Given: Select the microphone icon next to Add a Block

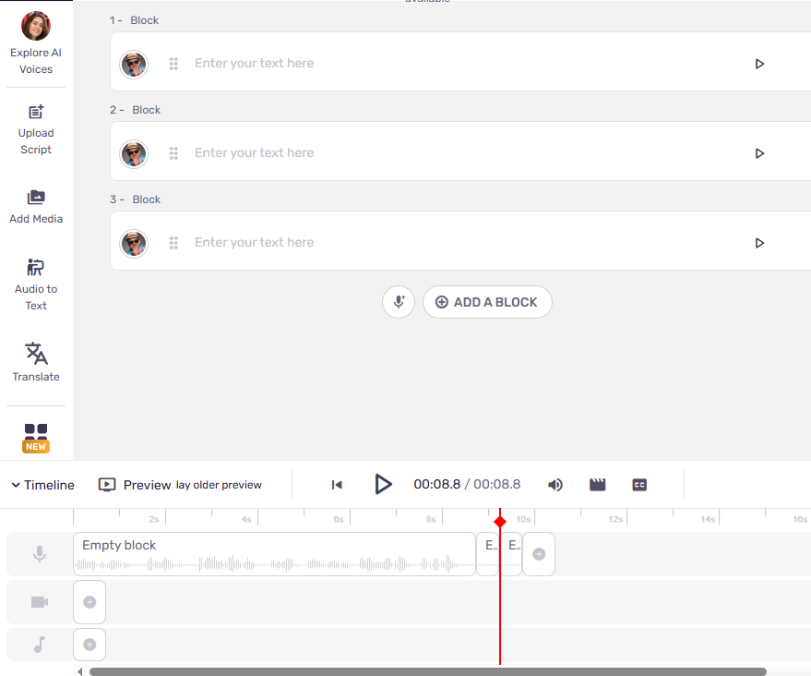Looking at the screenshot, I should (398, 302).
